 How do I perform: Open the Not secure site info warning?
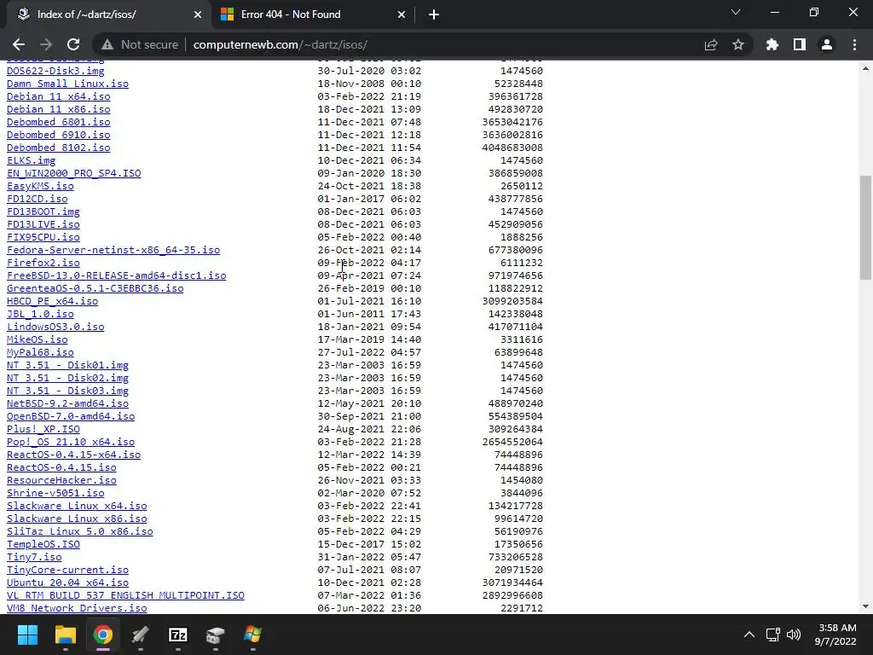coord(140,44)
